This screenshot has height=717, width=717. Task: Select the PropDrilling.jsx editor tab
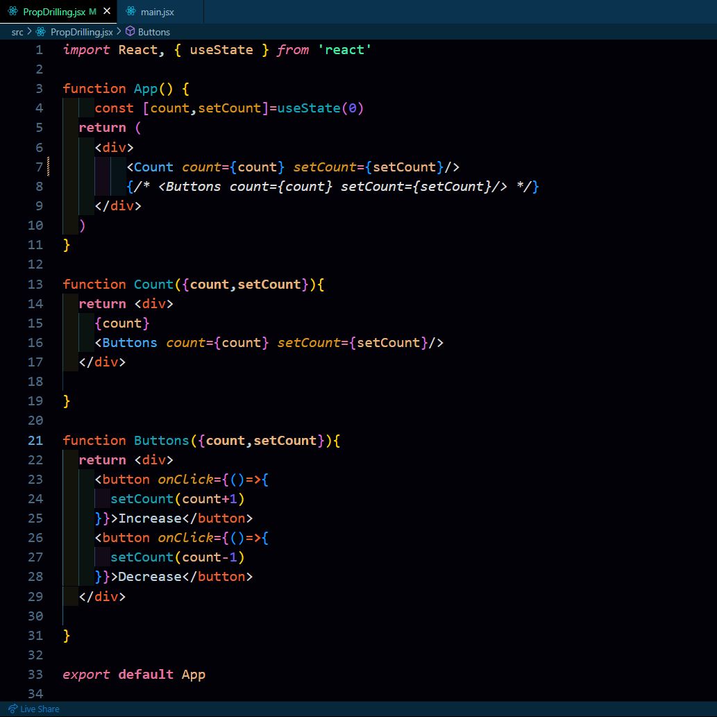point(54,12)
